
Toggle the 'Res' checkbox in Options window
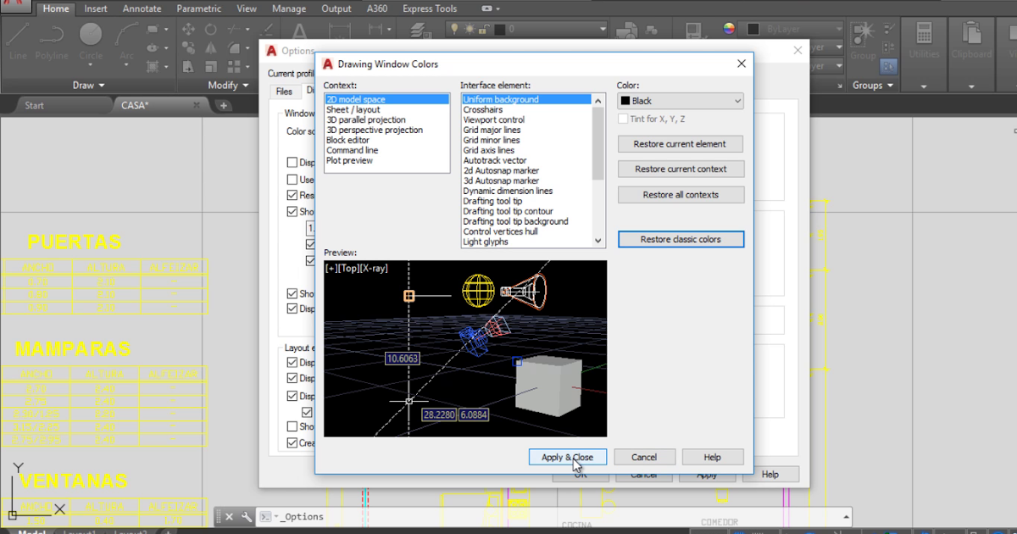[x=292, y=195]
